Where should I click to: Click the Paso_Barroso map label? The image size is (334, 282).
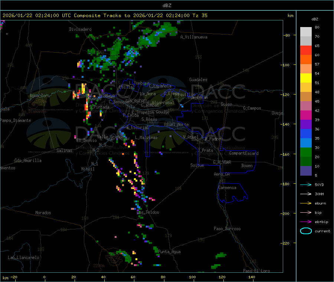(227, 229)
